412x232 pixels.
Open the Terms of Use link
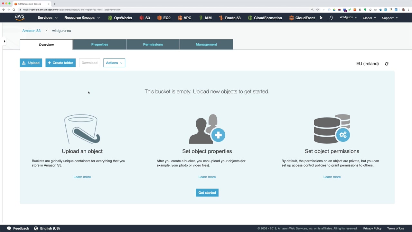[x=396, y=228]
